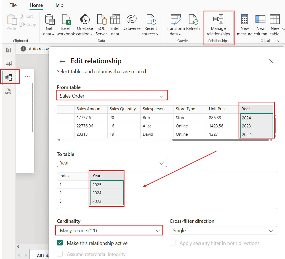This screenshot has height=259, width=285.
Task: Click the page tab previous arrow
Action: click(x=19, y=255)
